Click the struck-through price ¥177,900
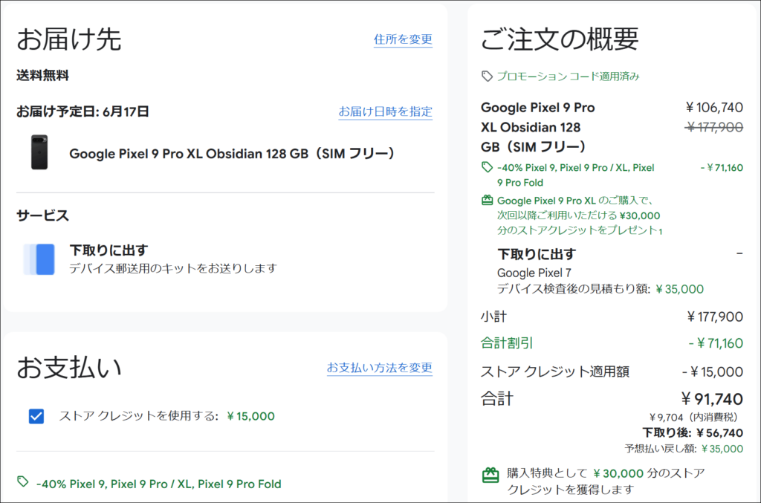The height and width of the screenshot is (503, 761). pyautogui.click(x=714, y=127)
